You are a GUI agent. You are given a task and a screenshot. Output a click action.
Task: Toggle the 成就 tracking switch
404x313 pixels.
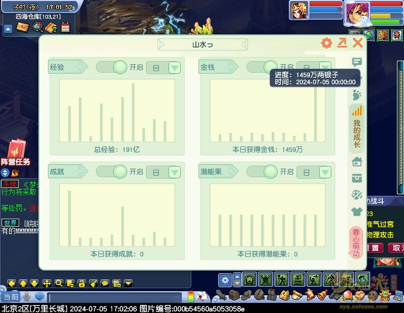[x=112, y=172]
